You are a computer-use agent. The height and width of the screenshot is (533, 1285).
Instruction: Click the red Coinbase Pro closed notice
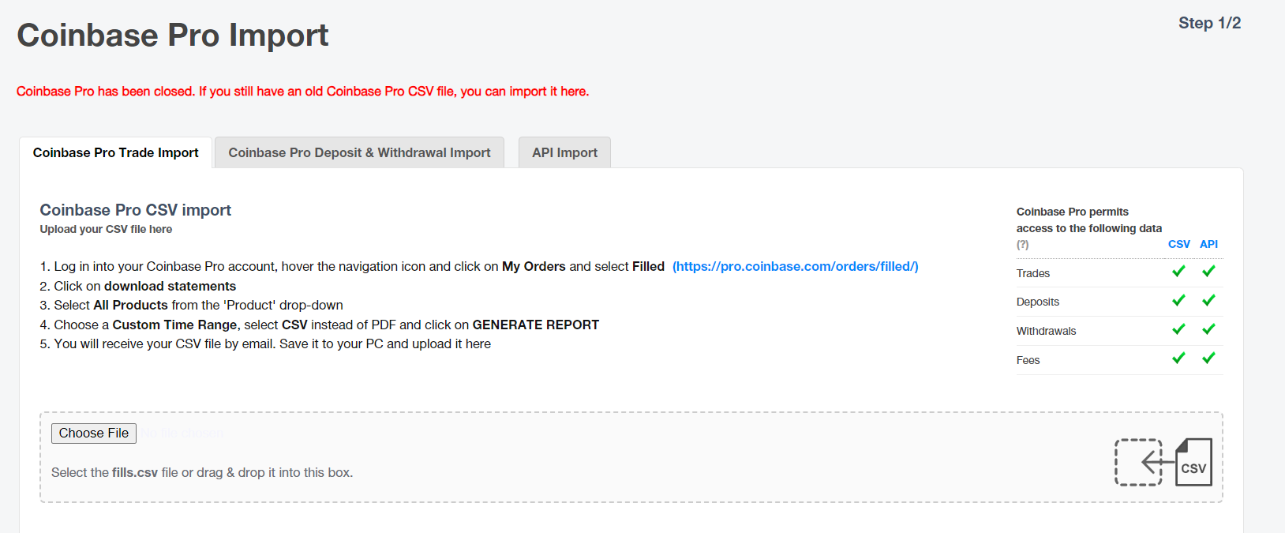click(x=303, y=92)
